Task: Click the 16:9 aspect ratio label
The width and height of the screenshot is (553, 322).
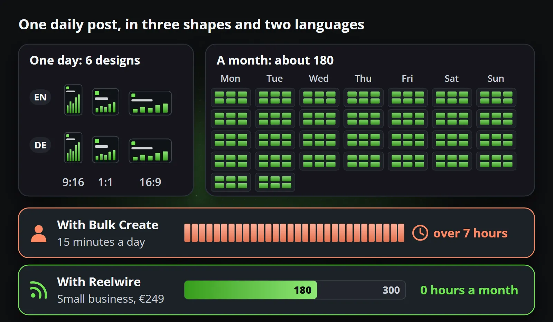Action: click(x=150, y=182)
